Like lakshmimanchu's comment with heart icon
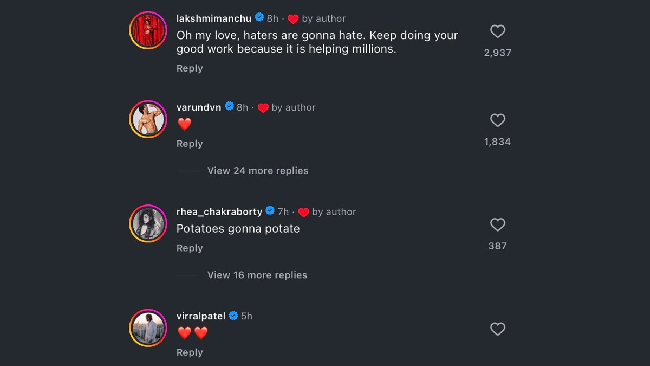The image size is (650, 366). coord(497,31)
